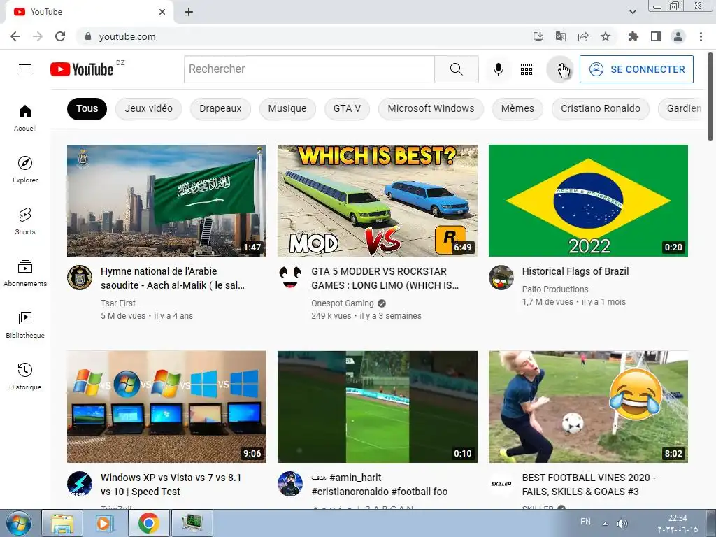Open the tab search chevron
Viewport: 716px width, 537px height.
coord(632,12)
